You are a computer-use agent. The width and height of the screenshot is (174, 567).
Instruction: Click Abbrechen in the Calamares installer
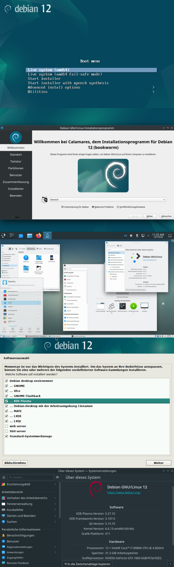tap(166, 216)
